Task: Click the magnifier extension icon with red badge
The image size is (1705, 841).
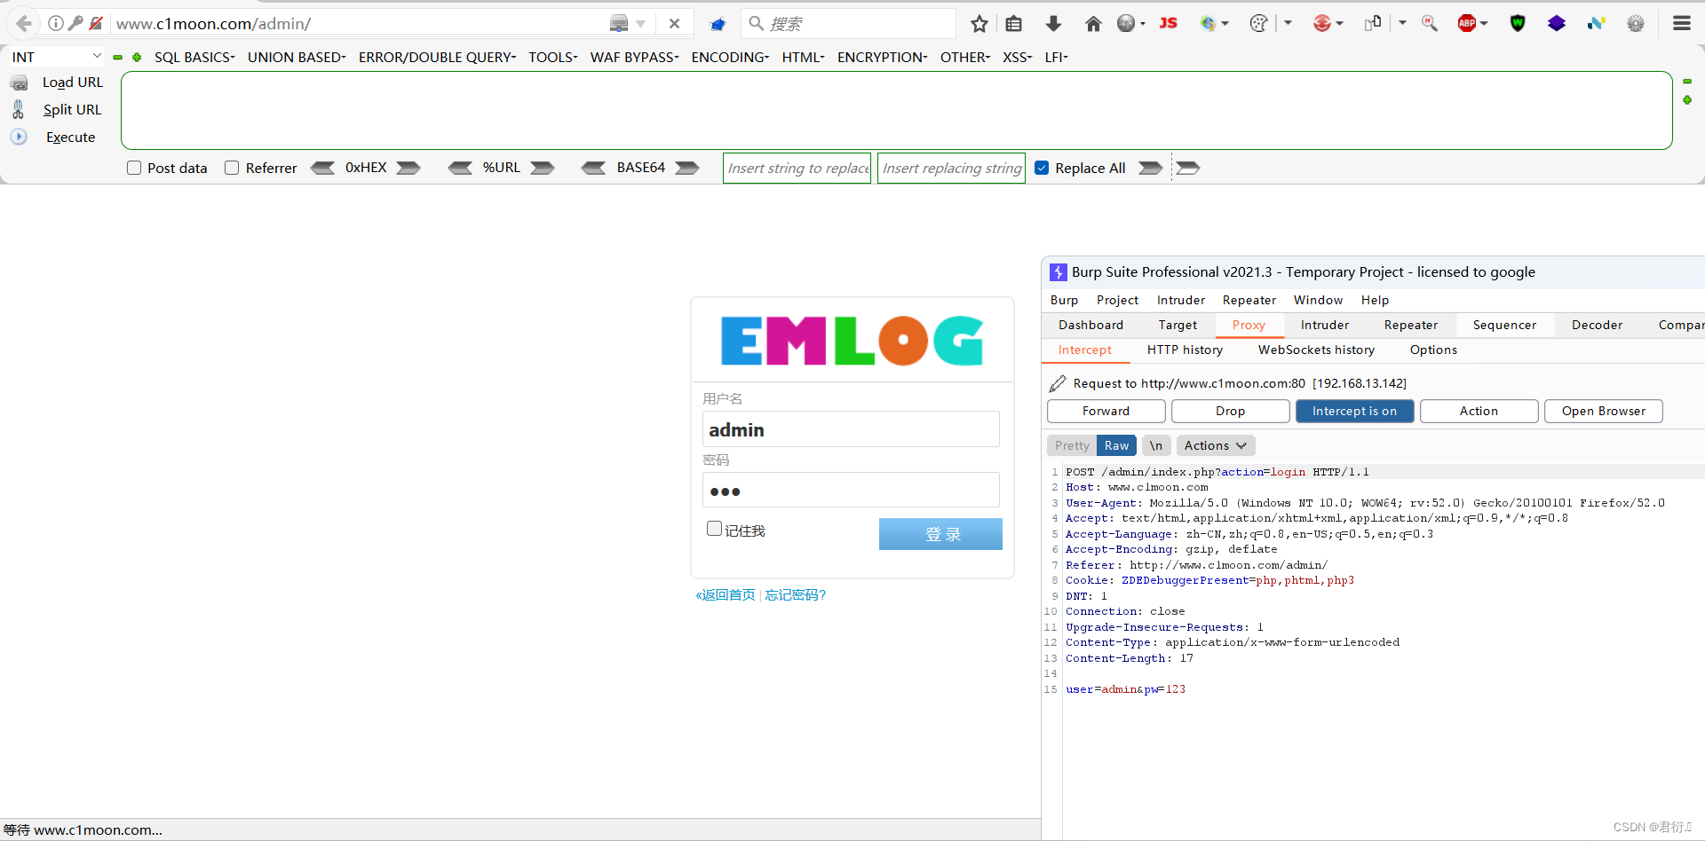Action: click(x=1429, y=24)
